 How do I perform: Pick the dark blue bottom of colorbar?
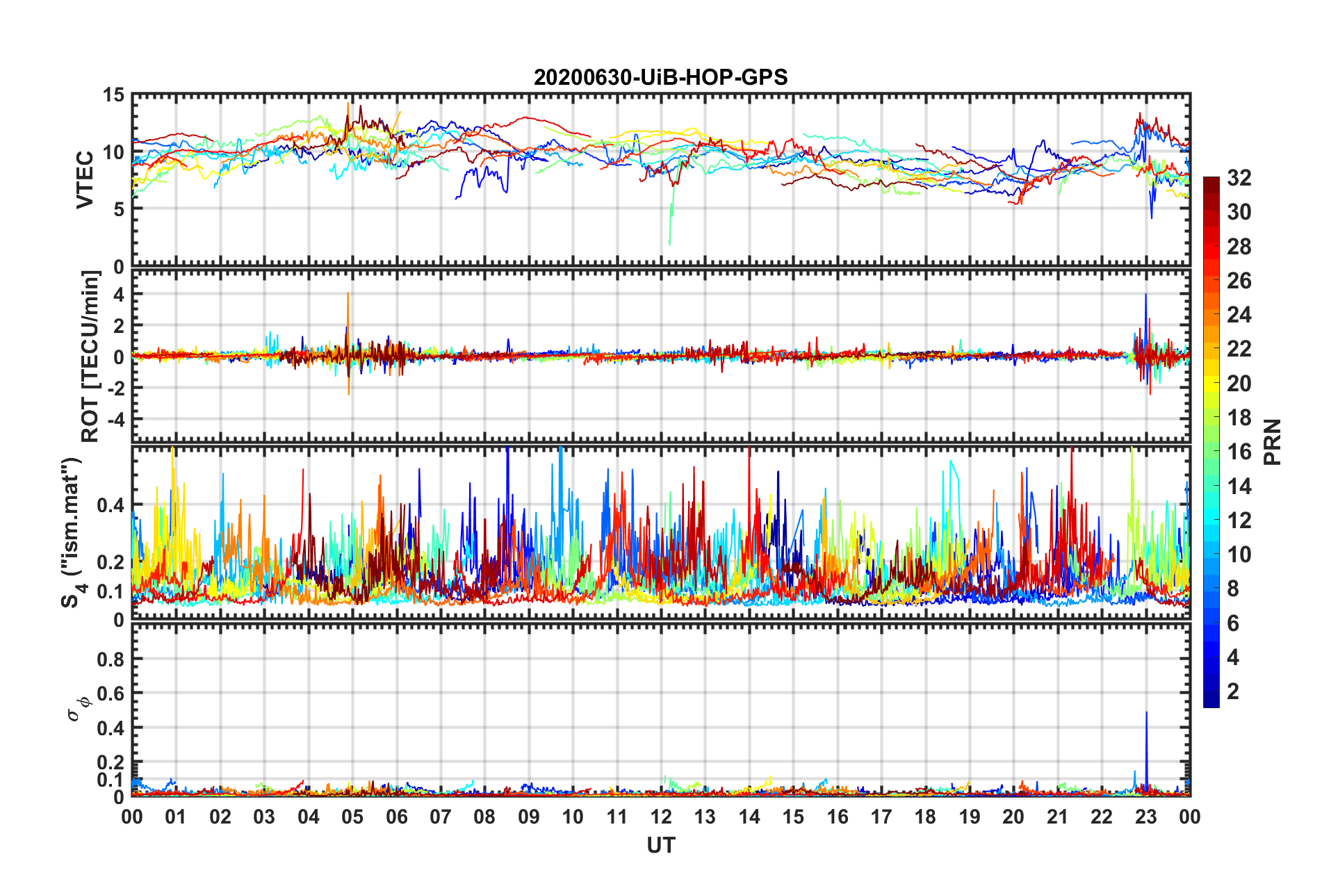pos(1211,702)
